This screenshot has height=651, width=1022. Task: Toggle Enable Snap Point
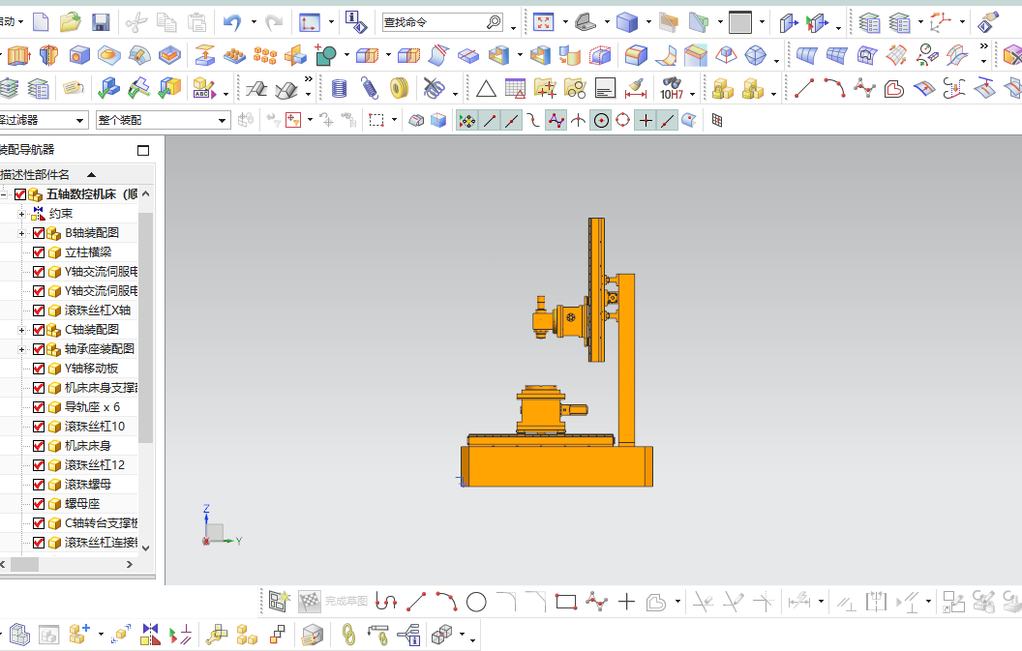(466, 121)
